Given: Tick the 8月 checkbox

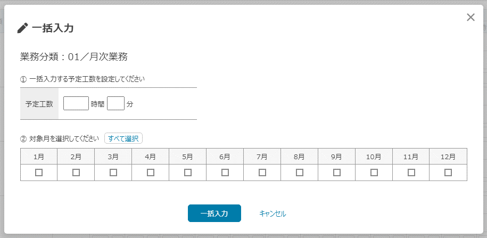Looking at the screenshot, I should [x=300, y=173].
